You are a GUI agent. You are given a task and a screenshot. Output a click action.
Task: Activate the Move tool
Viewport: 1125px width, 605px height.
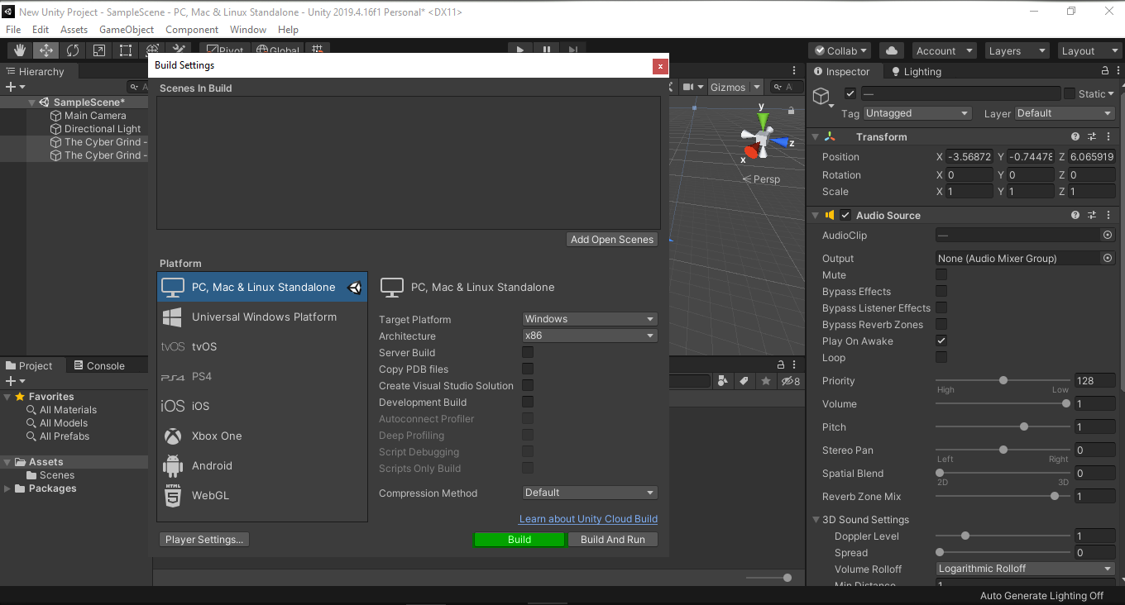(45, 50)
